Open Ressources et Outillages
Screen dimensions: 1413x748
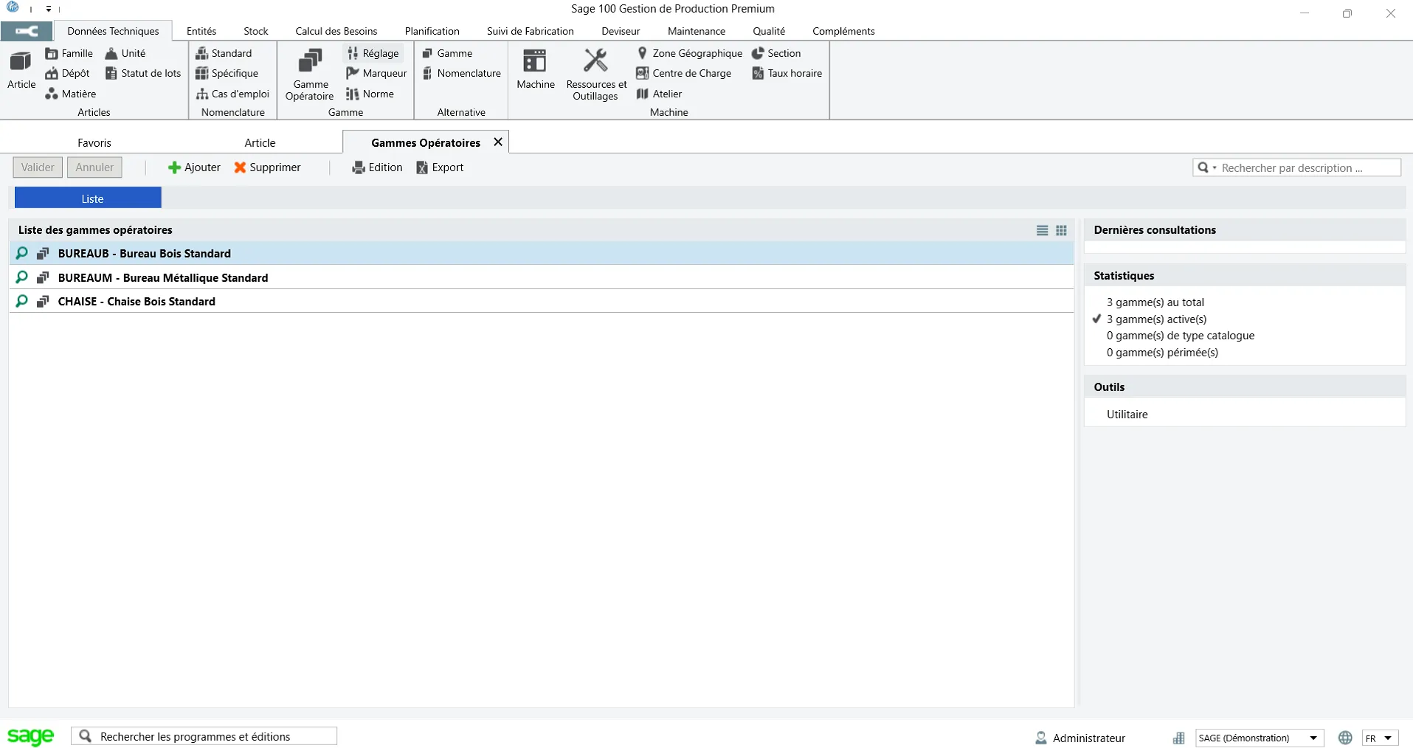click(x=596, y=74)
